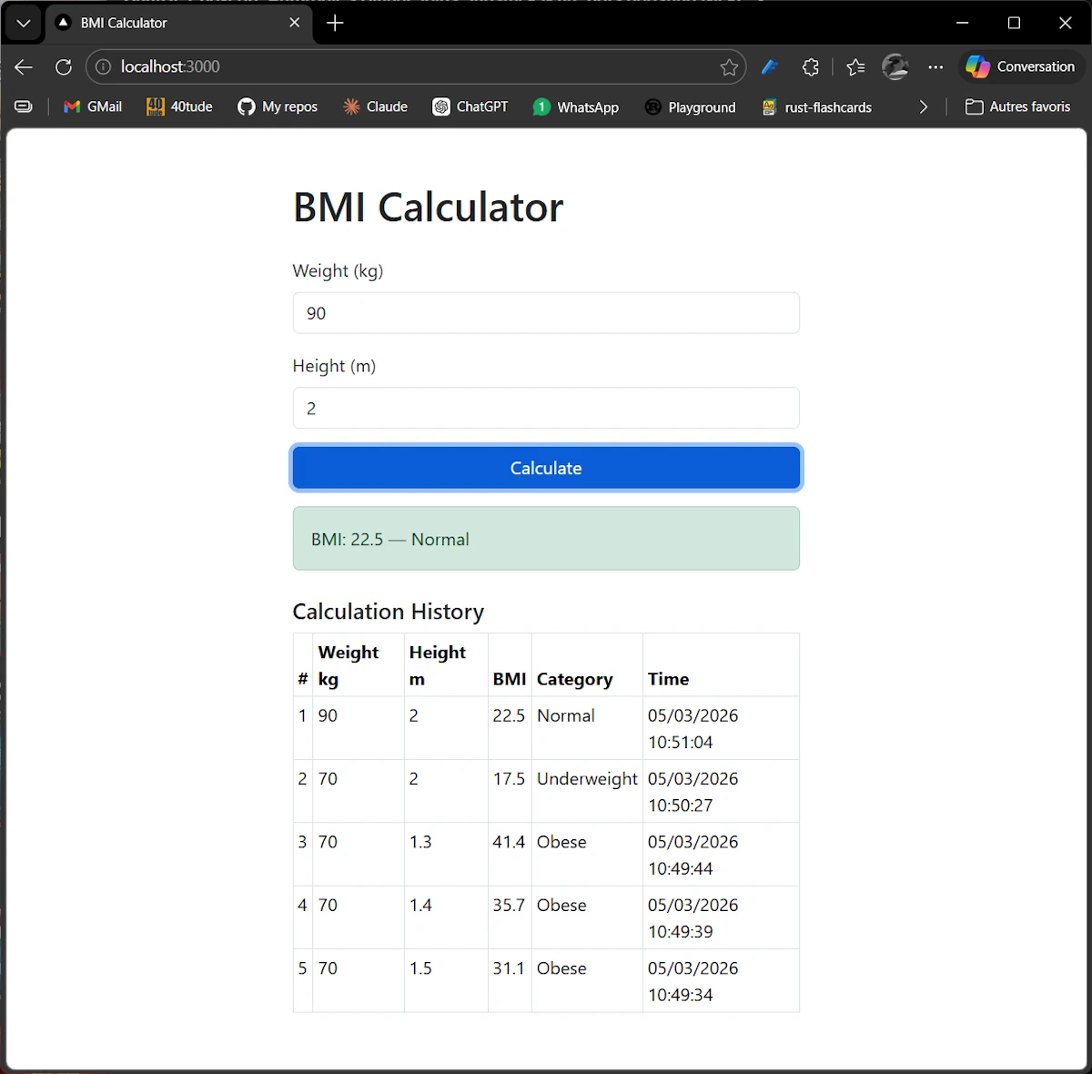Click the blue Calculate button
The width and height of the screenshot is (1092, 1074).
546,468
